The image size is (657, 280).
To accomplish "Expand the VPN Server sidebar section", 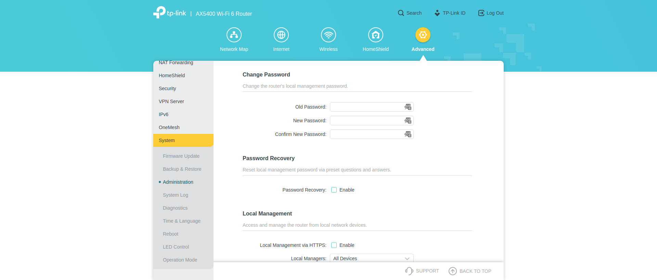I will coord(171,101).
